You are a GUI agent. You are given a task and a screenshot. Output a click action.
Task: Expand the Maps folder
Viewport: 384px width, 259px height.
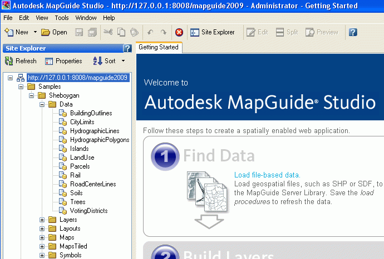42,237
